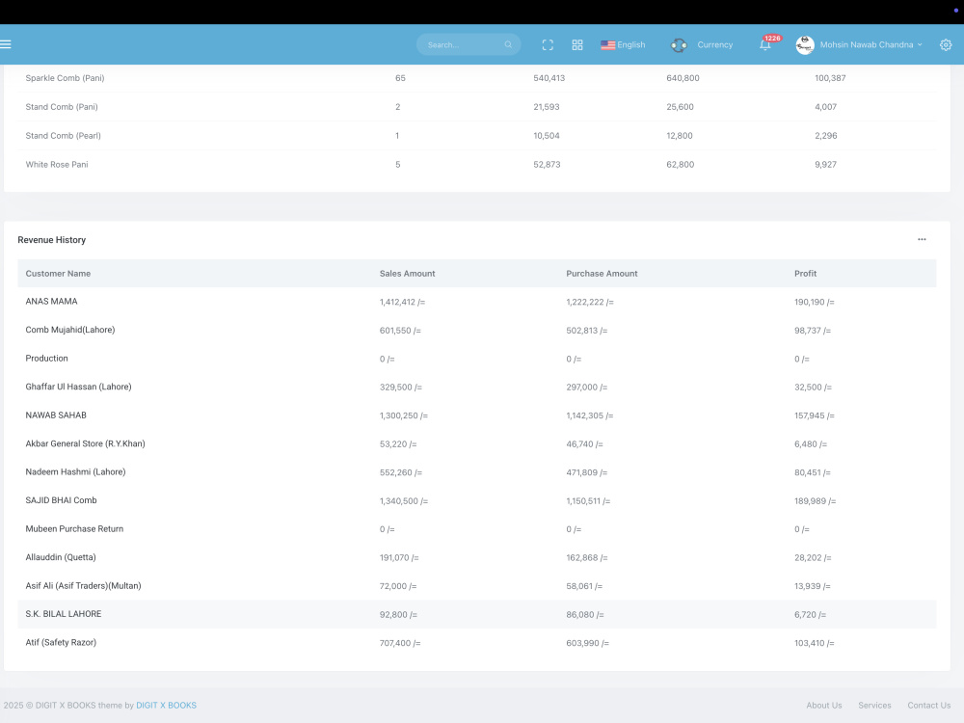Click the Sparkle Comb (Pani) product row

476,78
